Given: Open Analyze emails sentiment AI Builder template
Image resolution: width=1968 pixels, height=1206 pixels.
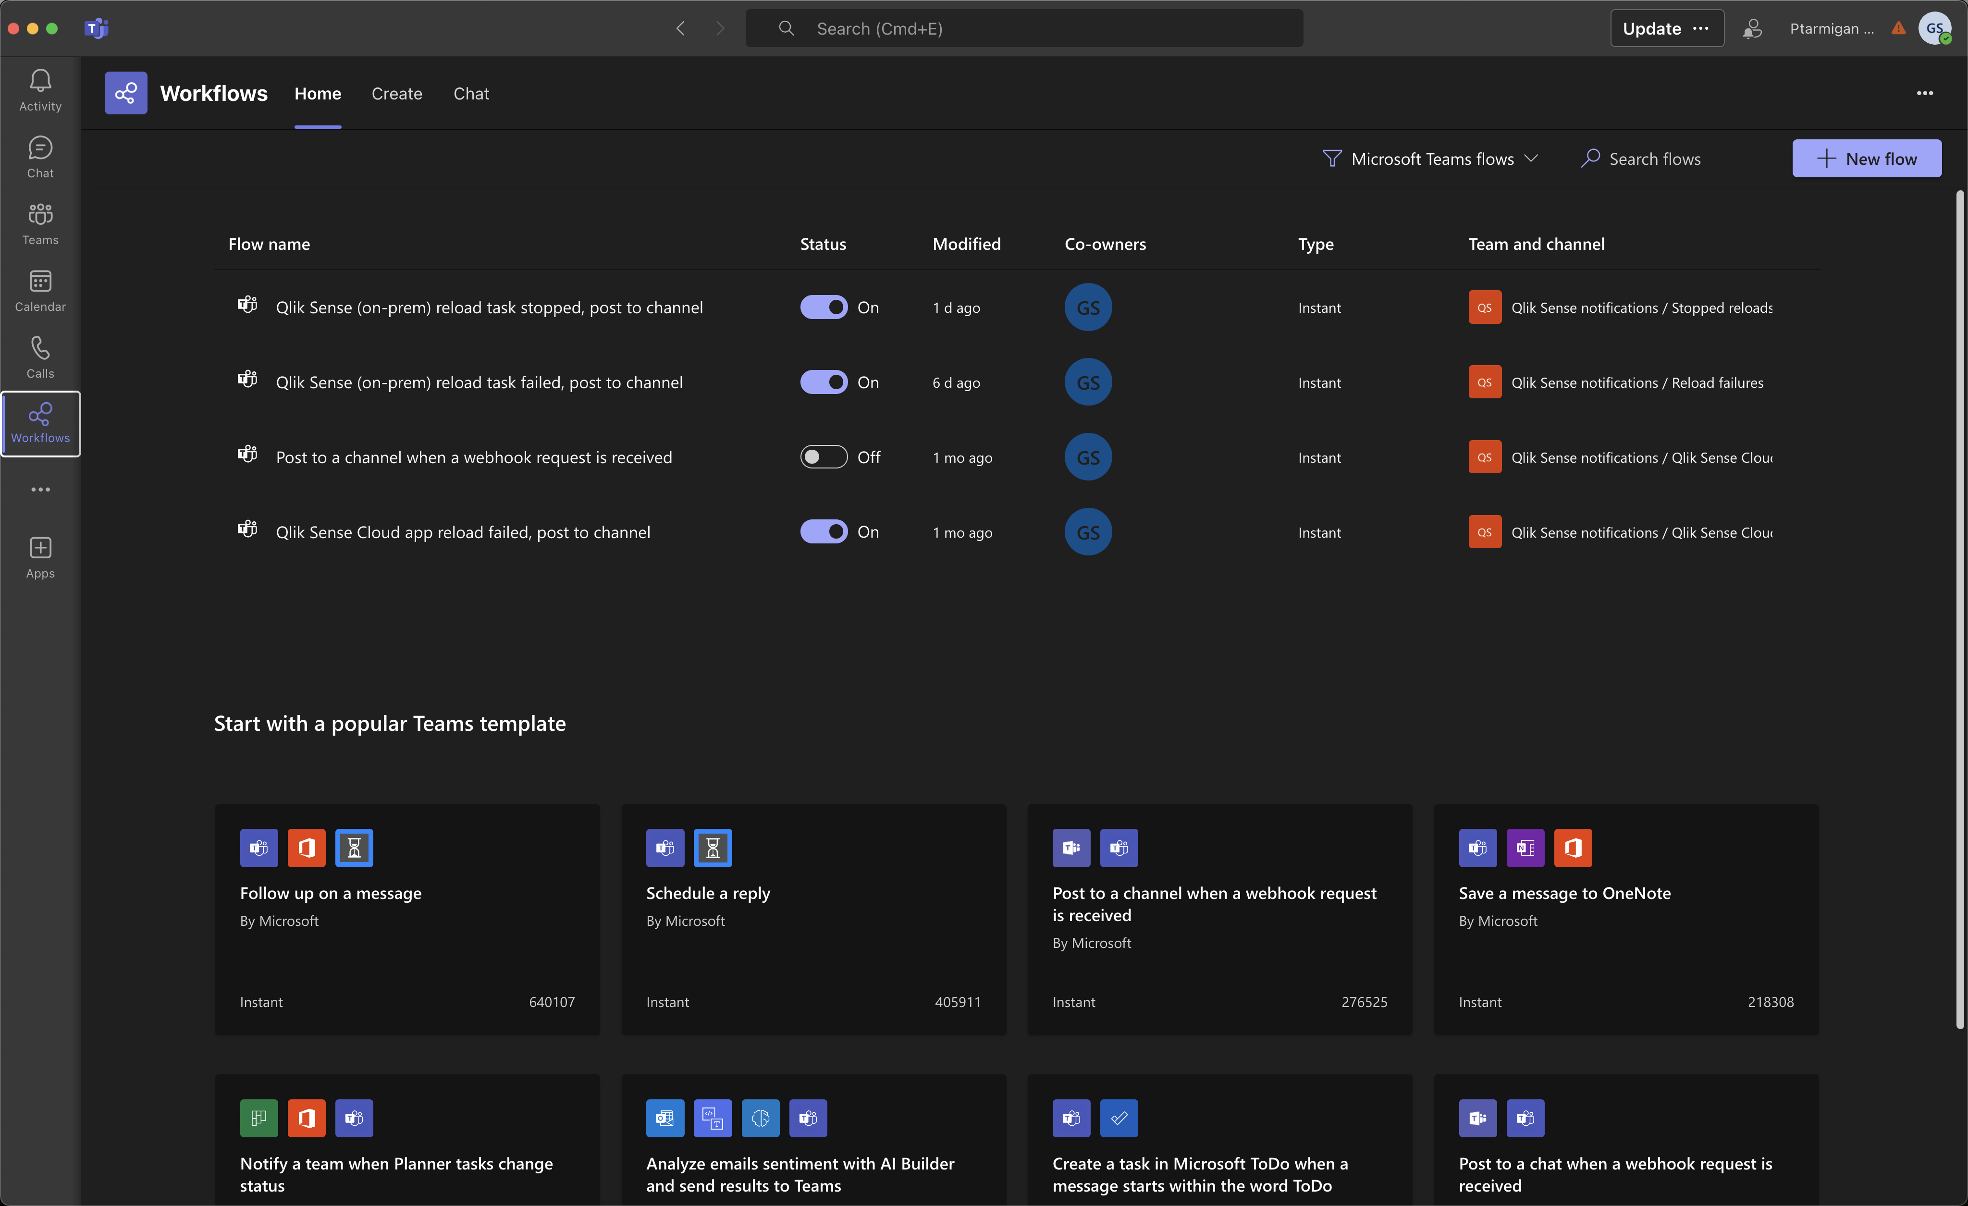Looking at the screenshot, I should pyautogui.click(x=813, y=1141).
